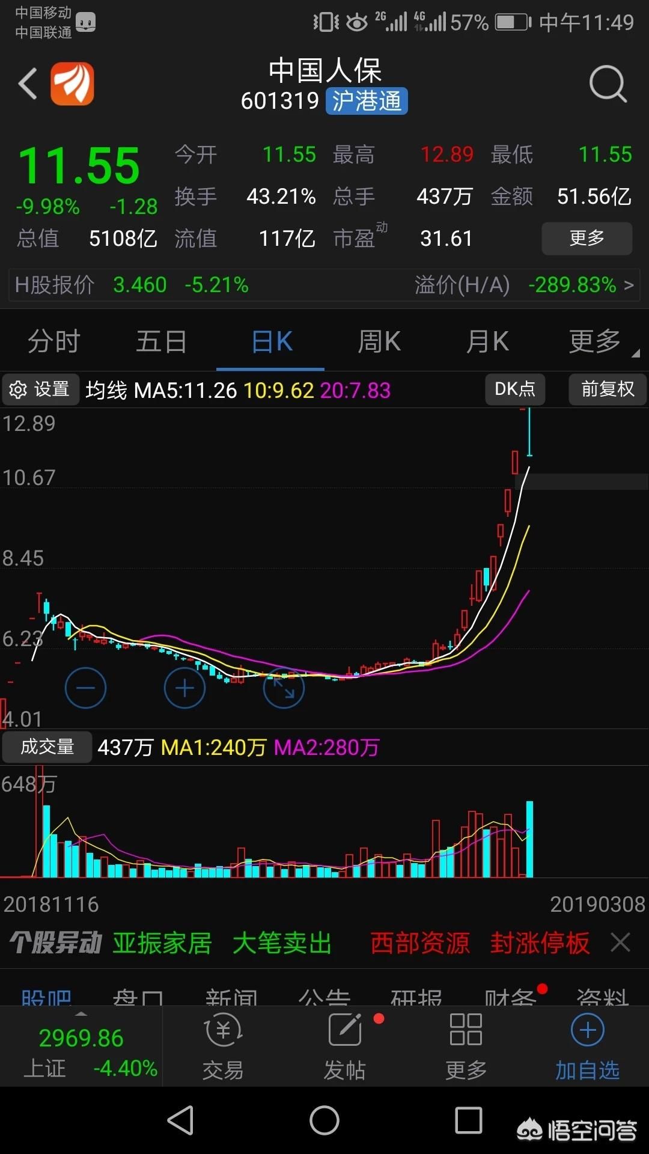Image resolution: width=649 pixels, height=1154 pixels.
Task: Tap the 沪港通 badge
Action: point(367,101)
